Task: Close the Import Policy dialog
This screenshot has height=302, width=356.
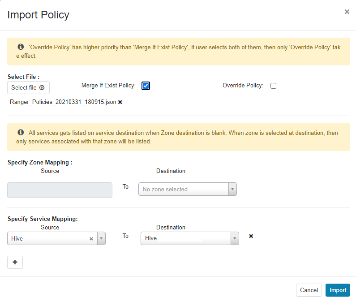Action: [347, 12]
